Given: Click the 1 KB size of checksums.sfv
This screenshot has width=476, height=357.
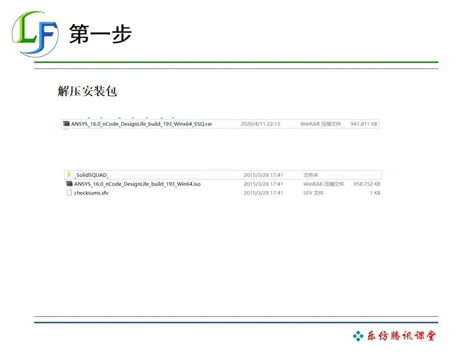Looking at the screenshot, I should [x=375, y=193].
